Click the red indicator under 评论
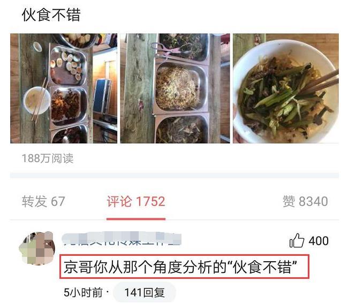The height and width of the screenshot is (304, 341). click(136, 219)
